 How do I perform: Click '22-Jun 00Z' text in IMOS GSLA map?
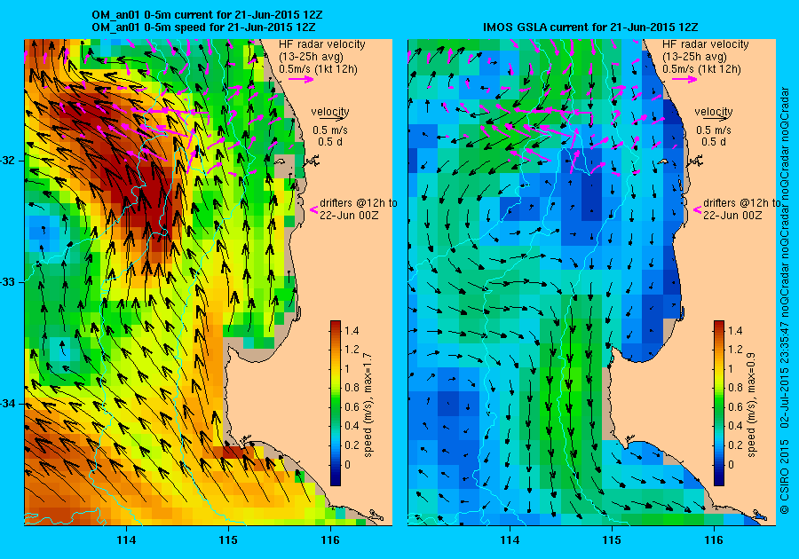coord(732,215)
